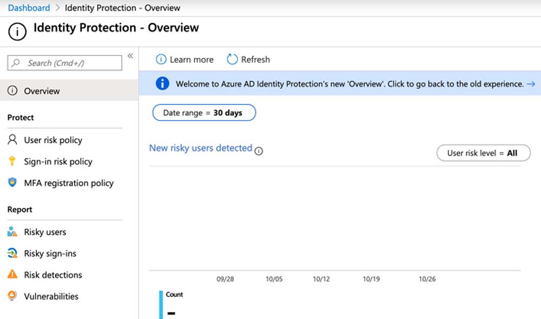Click the Risky users report icon
Image resolution: width=541 pixels, height=319 pixels.
click(12, 232)
